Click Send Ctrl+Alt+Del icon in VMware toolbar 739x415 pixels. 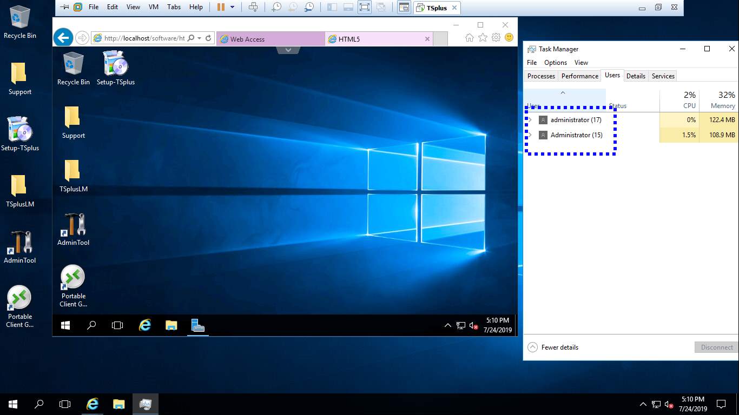pos(253,7)
